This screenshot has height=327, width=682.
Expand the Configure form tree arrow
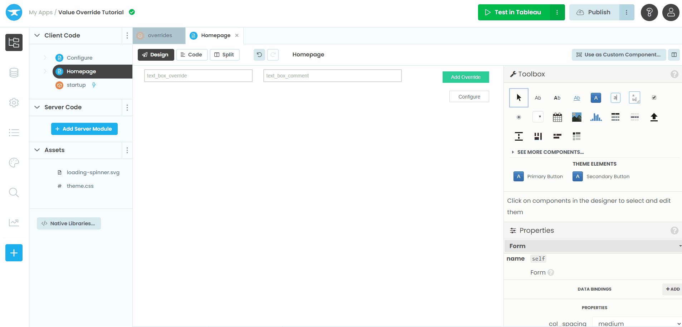(x=45, y=57)
